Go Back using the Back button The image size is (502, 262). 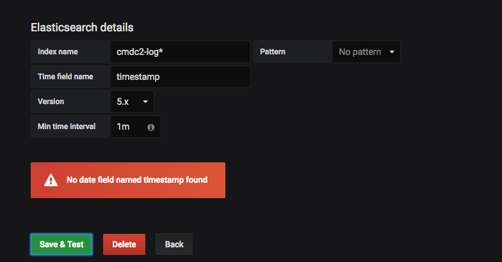(x=174, y=244)
